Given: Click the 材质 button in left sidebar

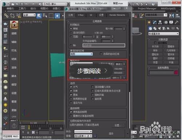Looking at the screenshot, I should (x=14, y=59).
